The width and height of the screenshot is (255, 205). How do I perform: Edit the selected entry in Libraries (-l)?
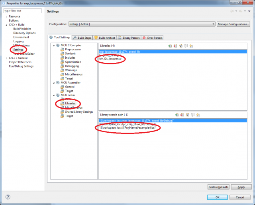[x=180, y=46]
